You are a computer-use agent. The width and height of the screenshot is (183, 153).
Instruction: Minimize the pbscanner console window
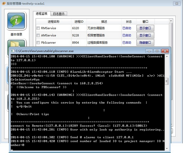pos(149,51)
